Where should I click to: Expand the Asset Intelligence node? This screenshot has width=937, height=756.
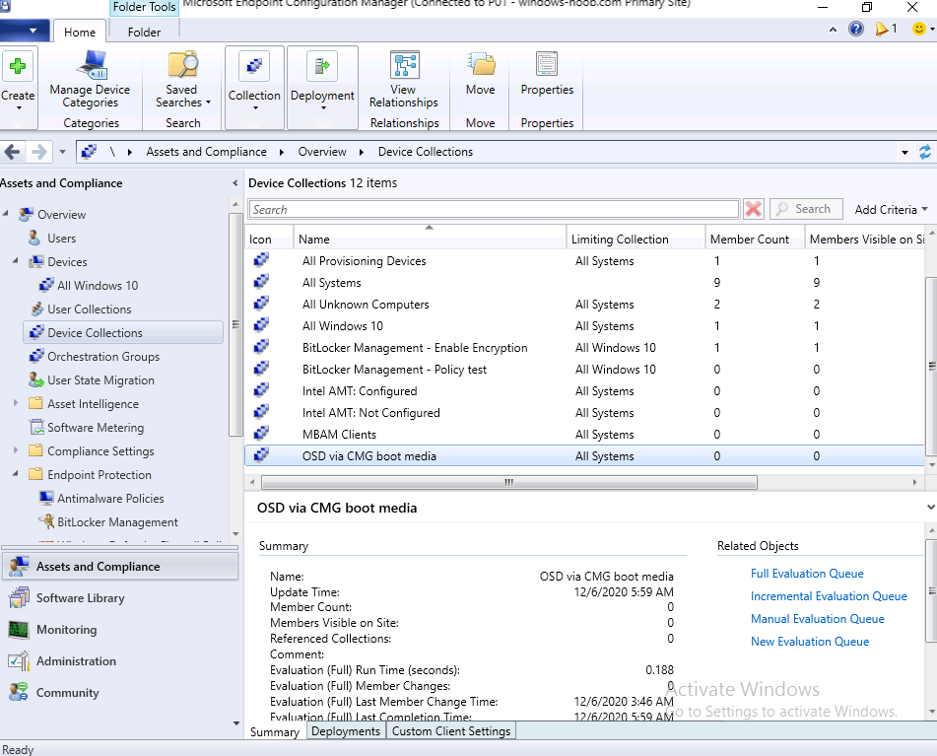tap(16, 403)
